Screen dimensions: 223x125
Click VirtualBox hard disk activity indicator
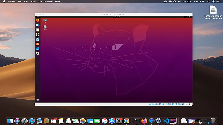point(150,104)
